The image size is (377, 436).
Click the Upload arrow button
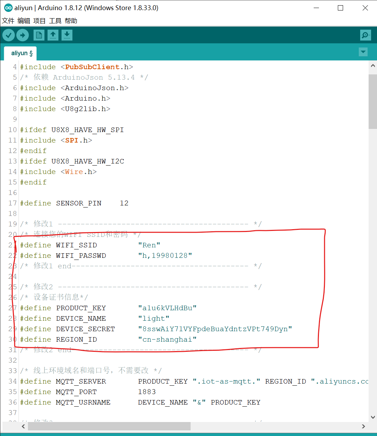click(23, 35)
